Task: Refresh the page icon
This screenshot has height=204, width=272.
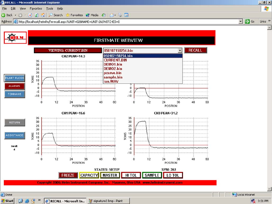Action: tap(37, 15)
